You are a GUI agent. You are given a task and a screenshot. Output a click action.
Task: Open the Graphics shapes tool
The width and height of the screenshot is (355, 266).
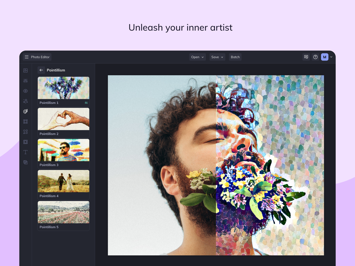(26, 132)
